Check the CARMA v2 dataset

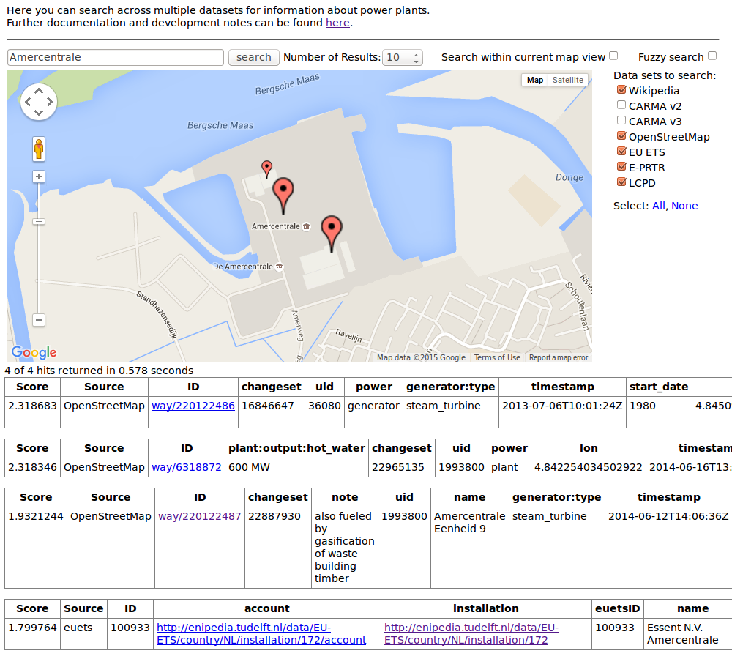621,105
